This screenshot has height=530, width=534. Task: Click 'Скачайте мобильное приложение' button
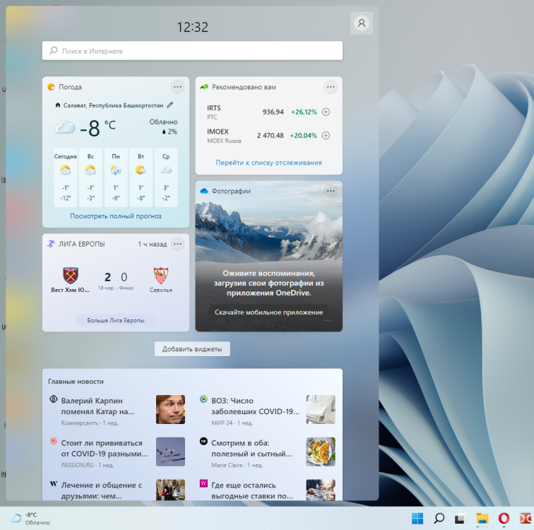[268, 312]
